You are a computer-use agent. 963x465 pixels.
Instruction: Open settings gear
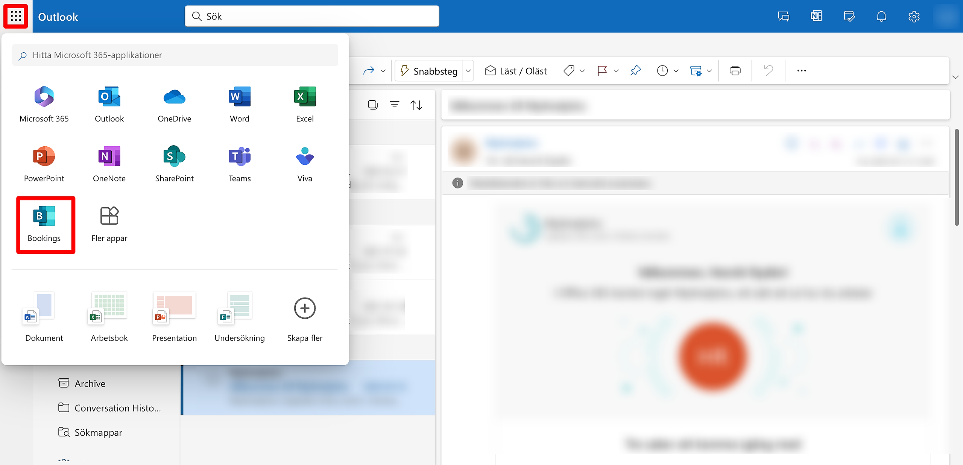click(914, 16)
